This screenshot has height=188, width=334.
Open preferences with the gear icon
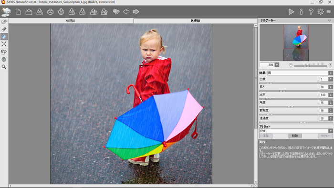click(321, 12)
